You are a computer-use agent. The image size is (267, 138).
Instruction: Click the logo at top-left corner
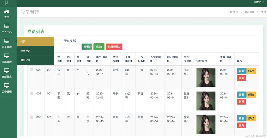click(7, 3)
